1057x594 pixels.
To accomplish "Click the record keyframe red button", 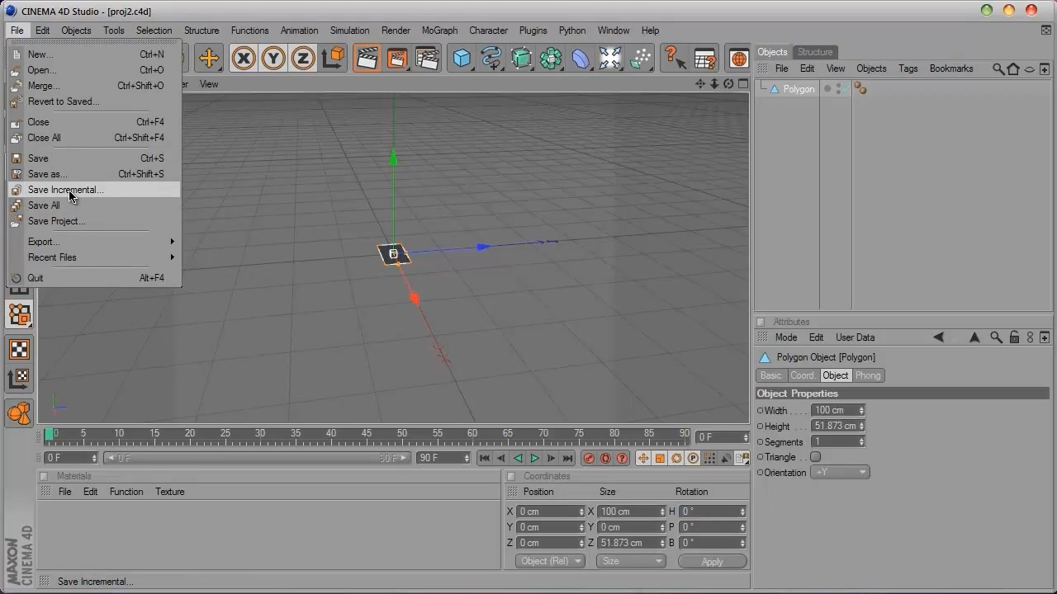I will [x=589, y=458].
